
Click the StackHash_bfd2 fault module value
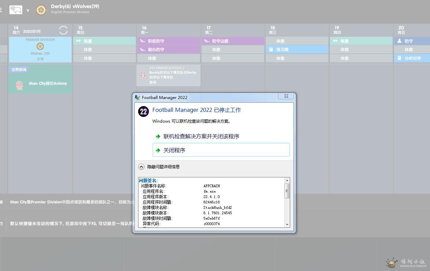tap(218, 207)
